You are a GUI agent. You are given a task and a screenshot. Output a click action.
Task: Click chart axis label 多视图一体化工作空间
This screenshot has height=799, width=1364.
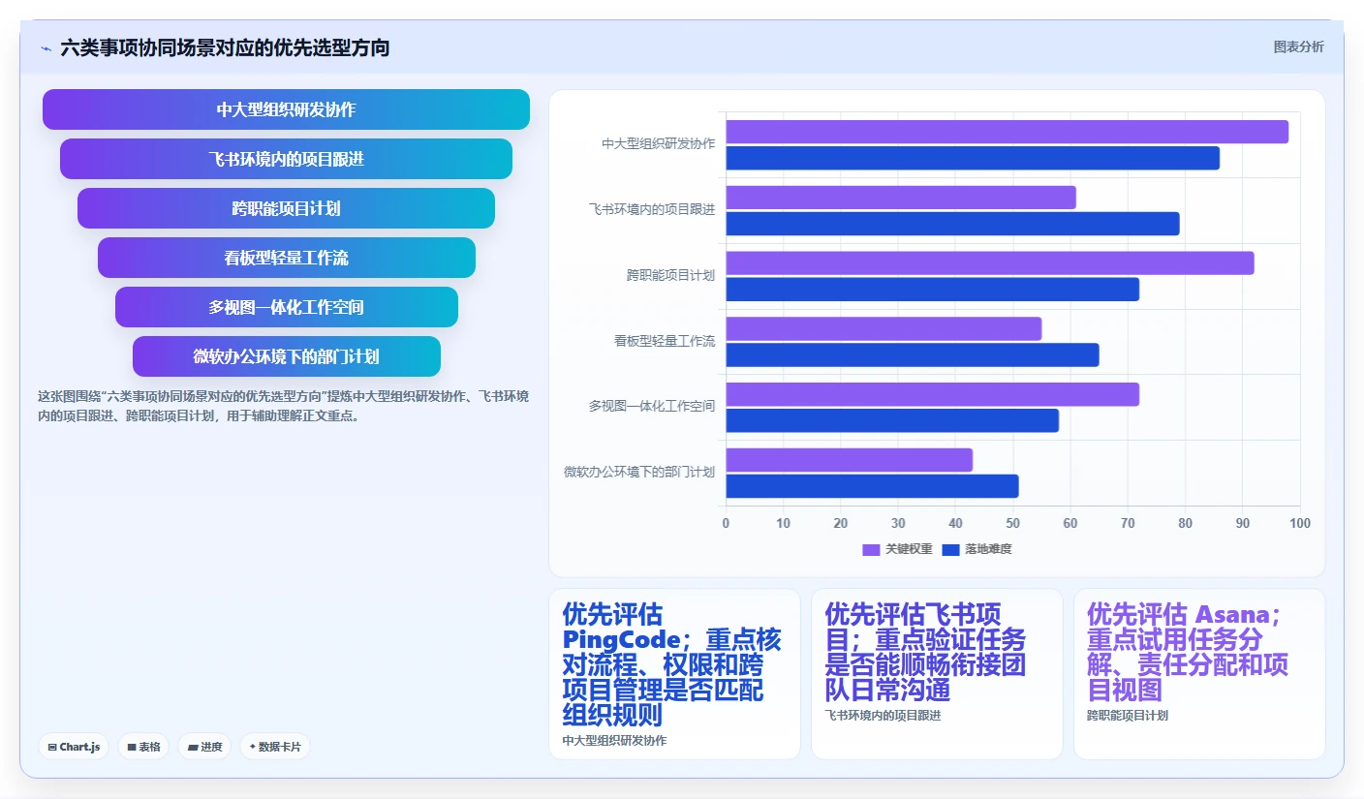click(x=652, y=406)
